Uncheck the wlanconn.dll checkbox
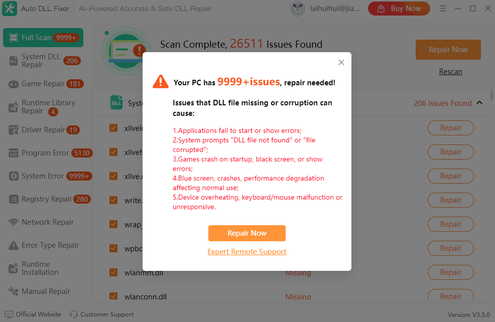 coord(113,296)
